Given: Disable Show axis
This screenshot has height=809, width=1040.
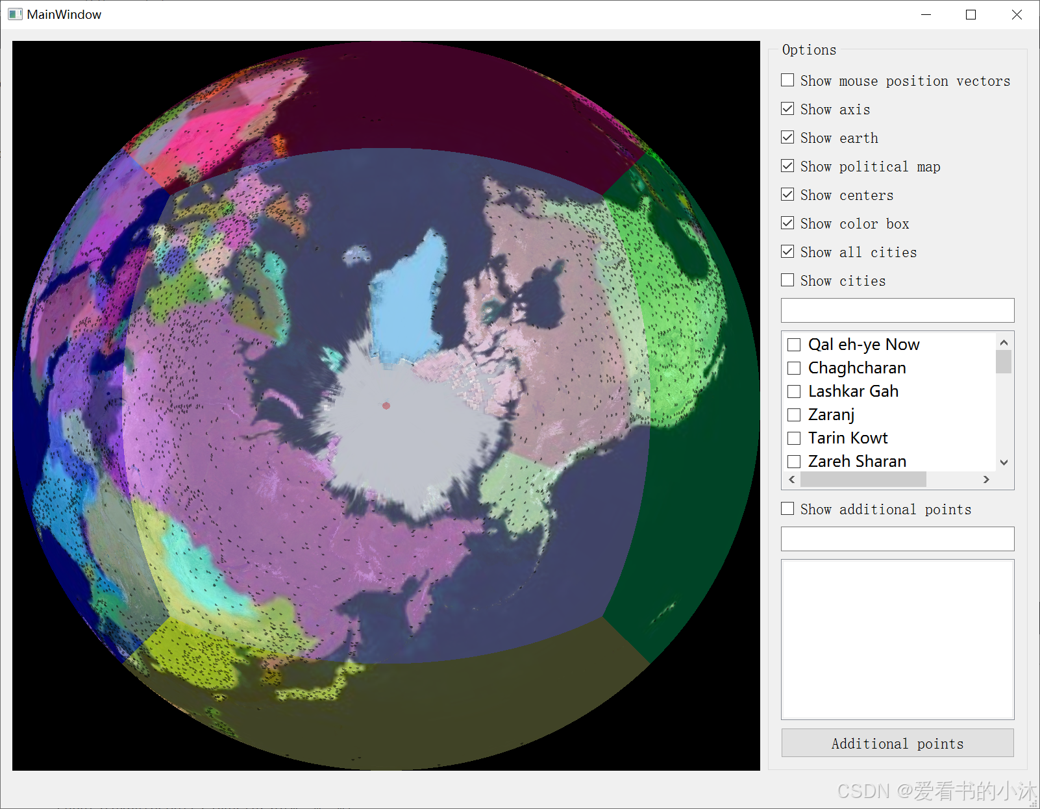Looking at the screenshot, I should (787, 108).
